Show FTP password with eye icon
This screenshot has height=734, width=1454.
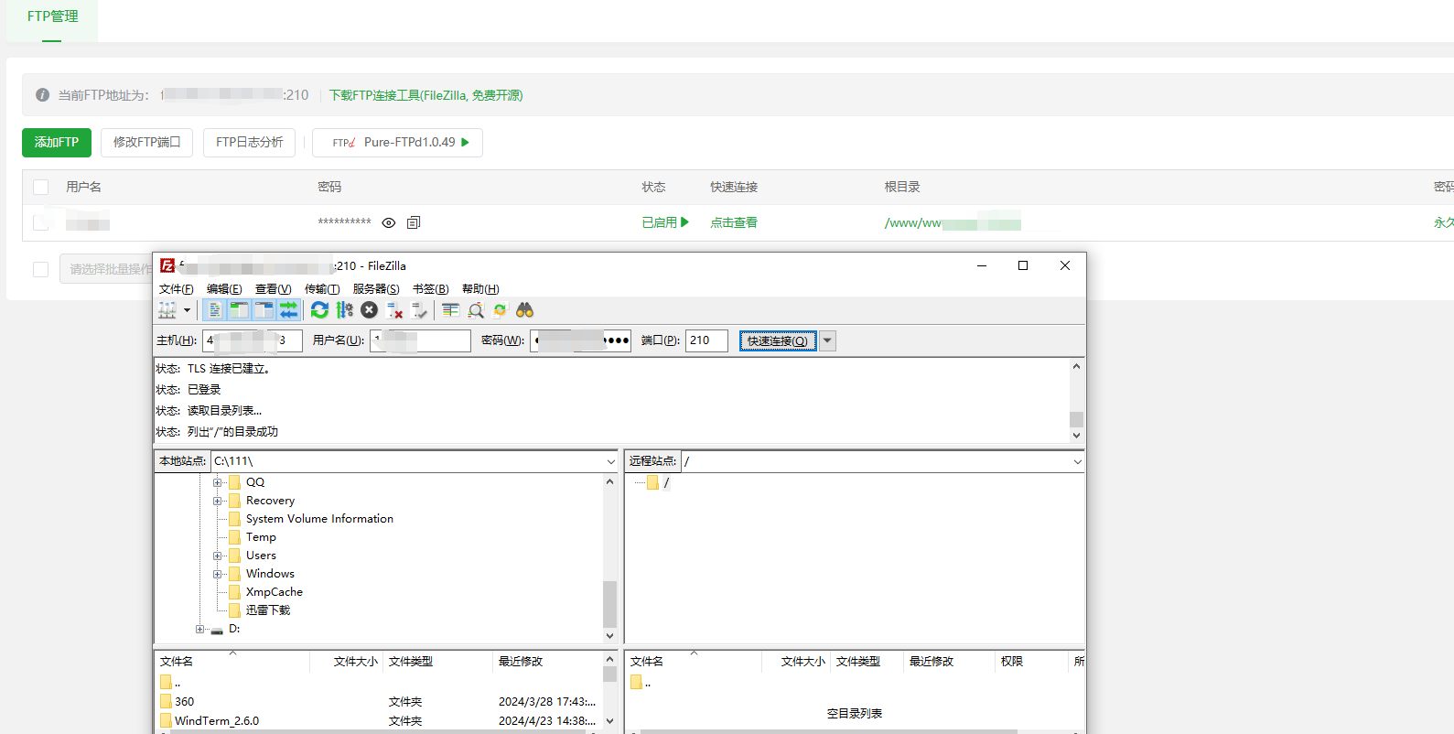pos(388,222)
